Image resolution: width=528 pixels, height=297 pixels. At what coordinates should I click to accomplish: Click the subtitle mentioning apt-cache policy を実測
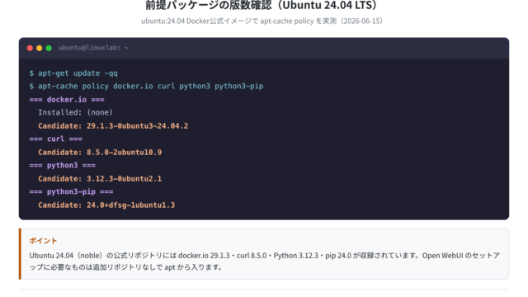(262, 21)
